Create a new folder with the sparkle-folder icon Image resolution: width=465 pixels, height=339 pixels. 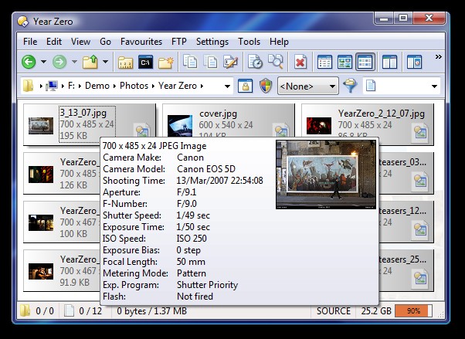[166, 63]
